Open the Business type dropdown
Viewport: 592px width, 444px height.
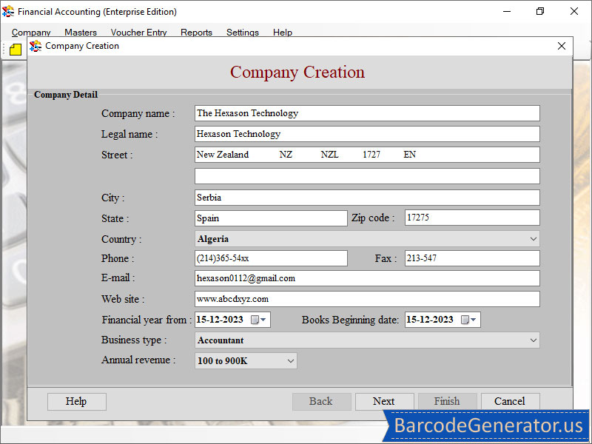531,340
